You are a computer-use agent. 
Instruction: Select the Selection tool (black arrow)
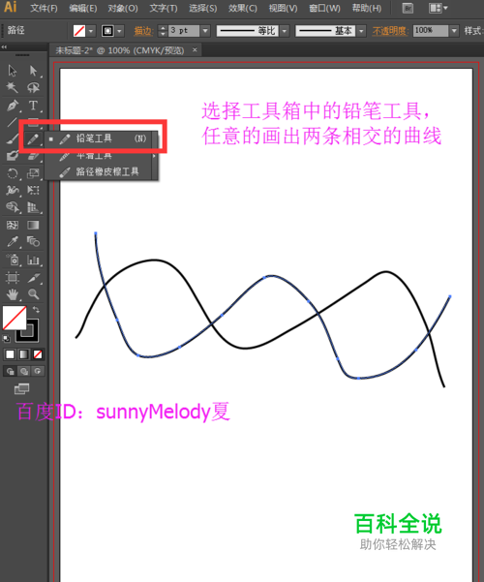pyautogui.click(x=13, y=70)
